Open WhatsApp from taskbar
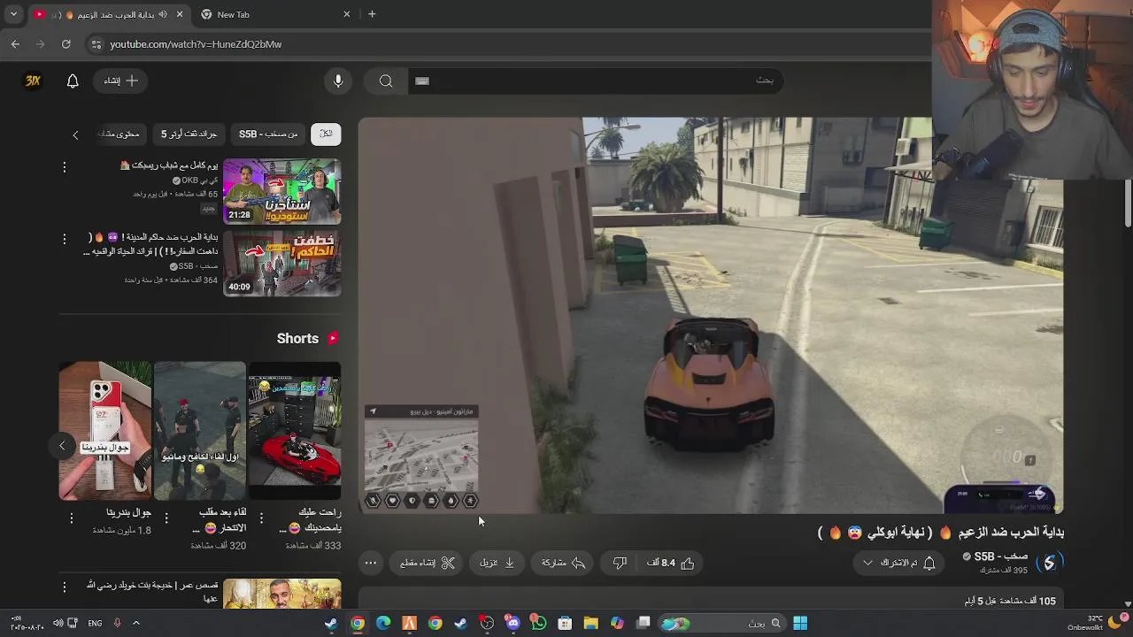Image resolution: width=1133 pixels, height=637 pixels. point(538,623)
